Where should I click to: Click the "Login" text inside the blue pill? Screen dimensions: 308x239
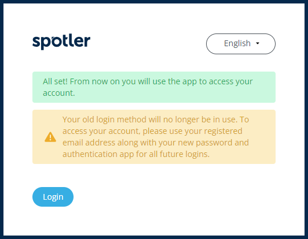[x=53, y=197]
